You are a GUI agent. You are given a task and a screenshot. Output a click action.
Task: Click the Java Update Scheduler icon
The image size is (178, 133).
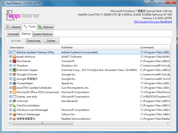click(15, 88)
